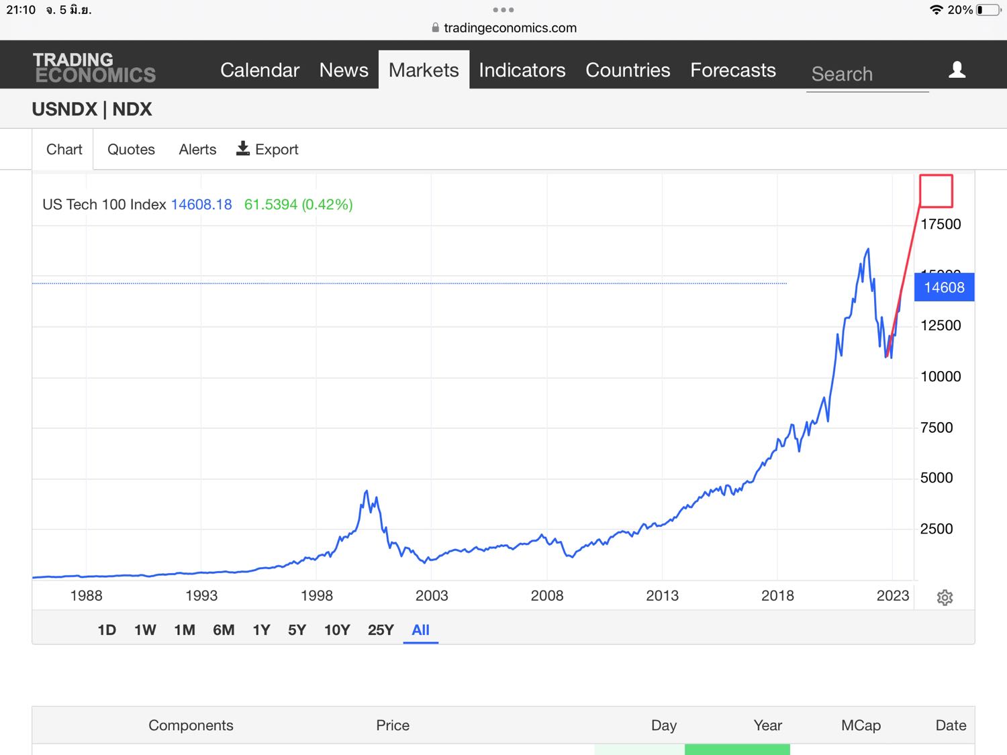The width and height of the screenshot is (1007, 755).
Task: Open the Countries menu
Action: pos(628,70)
